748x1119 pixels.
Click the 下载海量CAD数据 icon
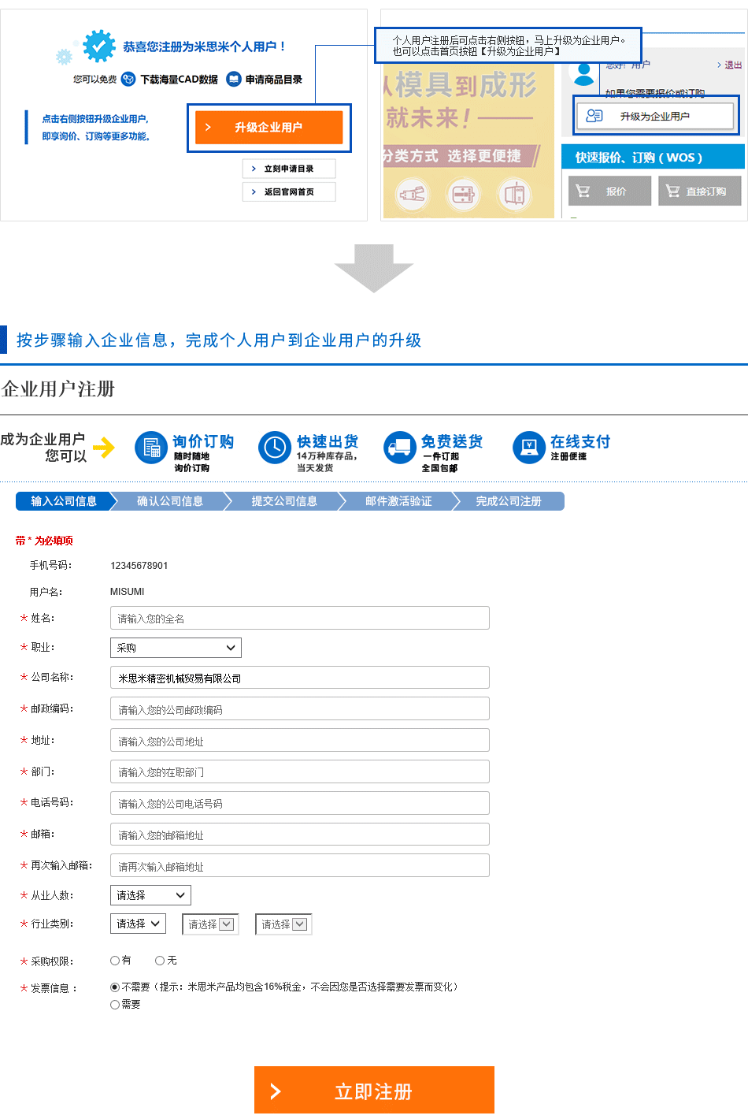(128, 79)
